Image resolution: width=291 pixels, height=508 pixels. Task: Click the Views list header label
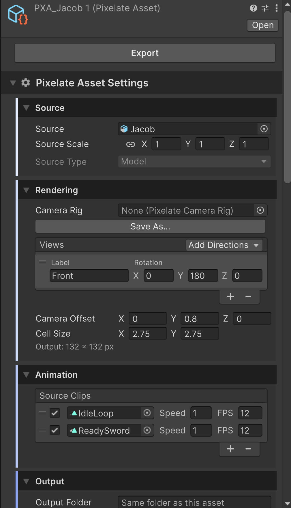click(x=52, y=245)
